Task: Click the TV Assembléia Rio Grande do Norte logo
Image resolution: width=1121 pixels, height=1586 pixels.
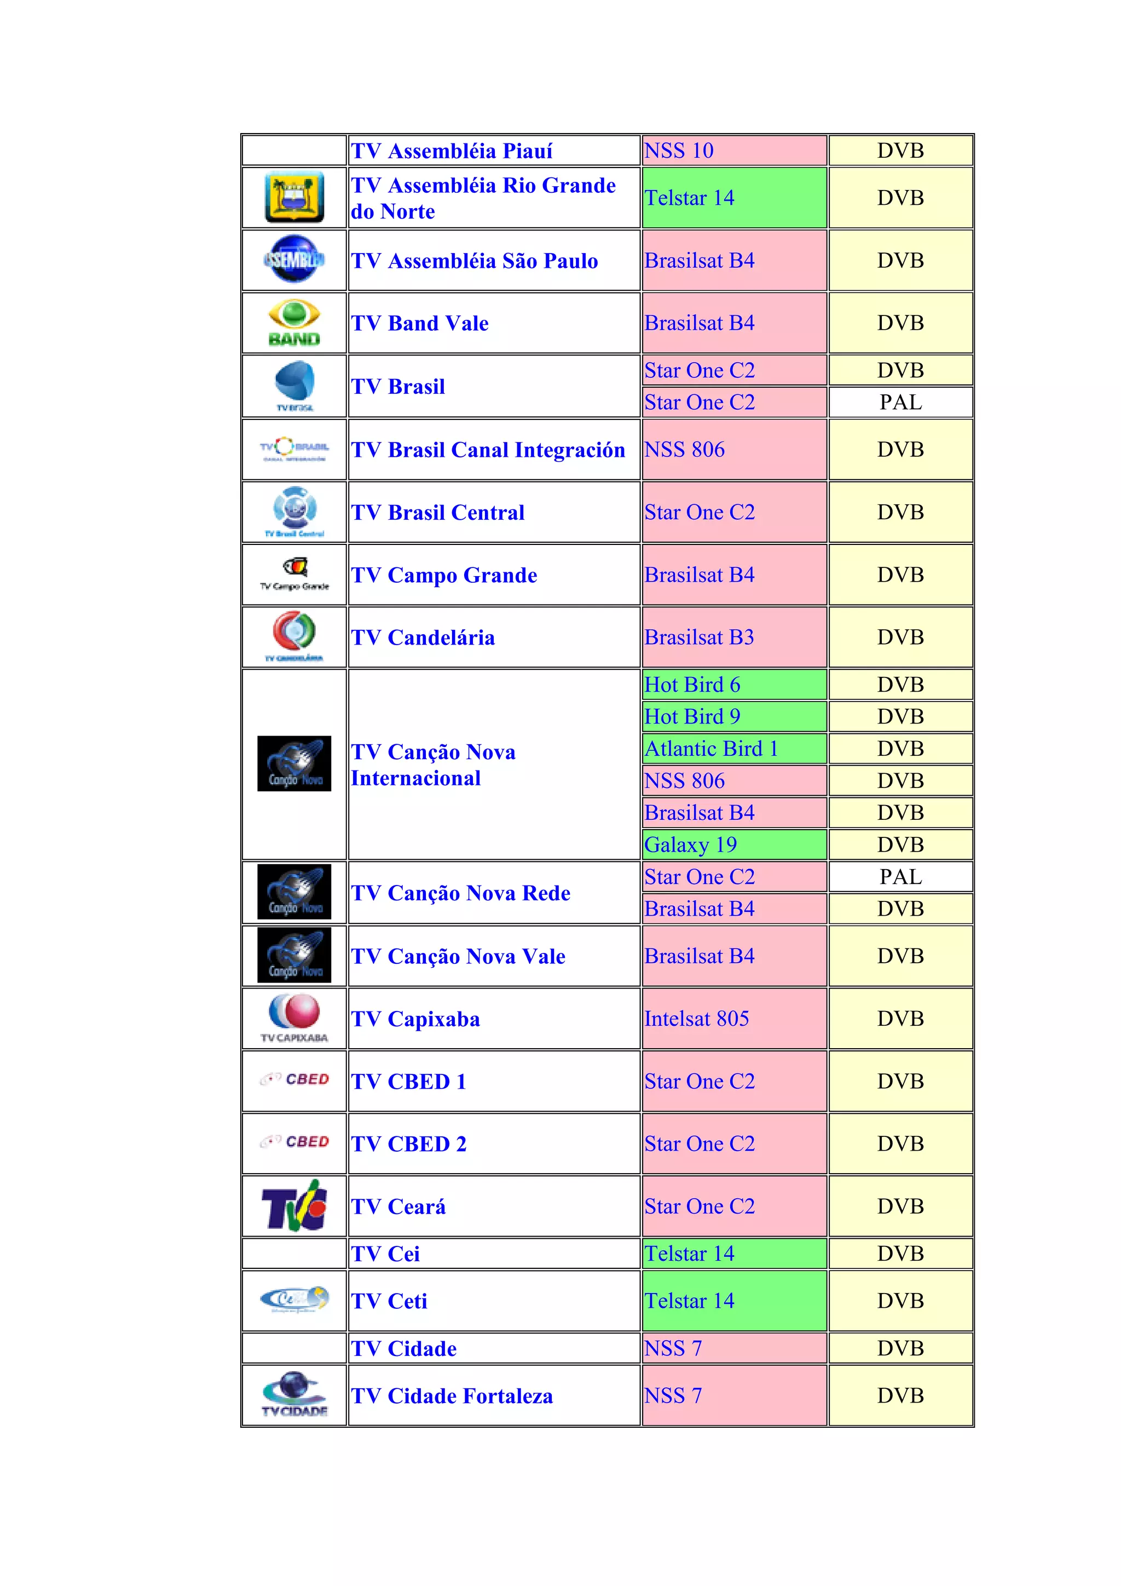Action: coord(294,198)
